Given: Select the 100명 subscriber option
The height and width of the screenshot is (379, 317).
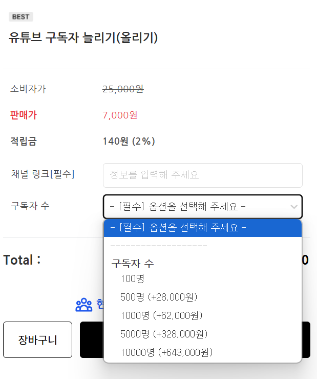Looking at the screenshot, I should (x=133, y=278).
